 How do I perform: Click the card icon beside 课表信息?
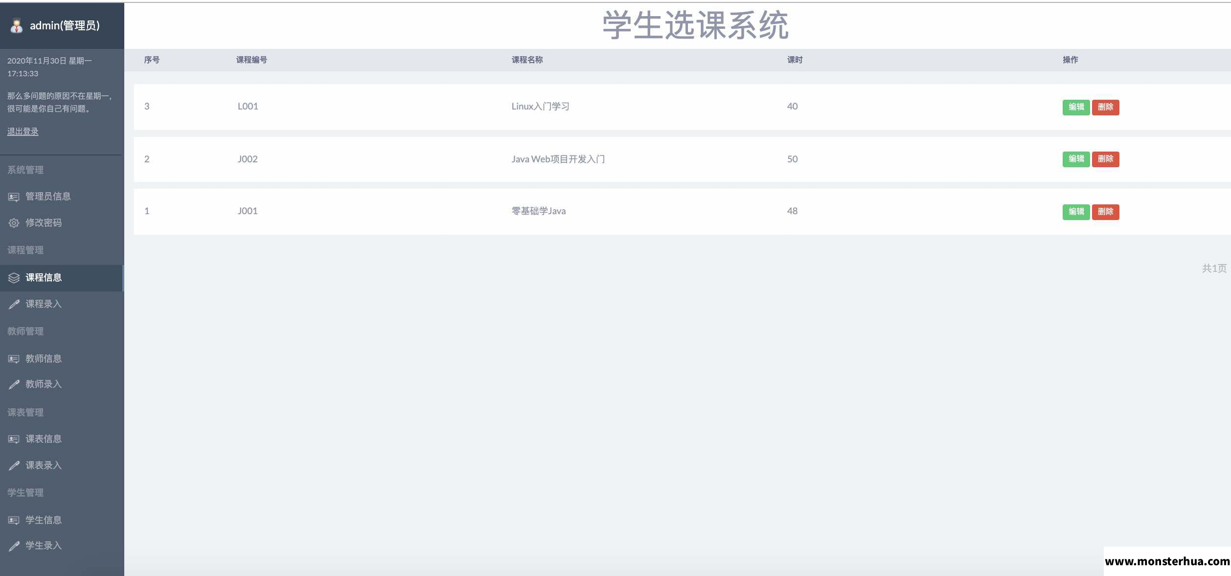point(14,439)
